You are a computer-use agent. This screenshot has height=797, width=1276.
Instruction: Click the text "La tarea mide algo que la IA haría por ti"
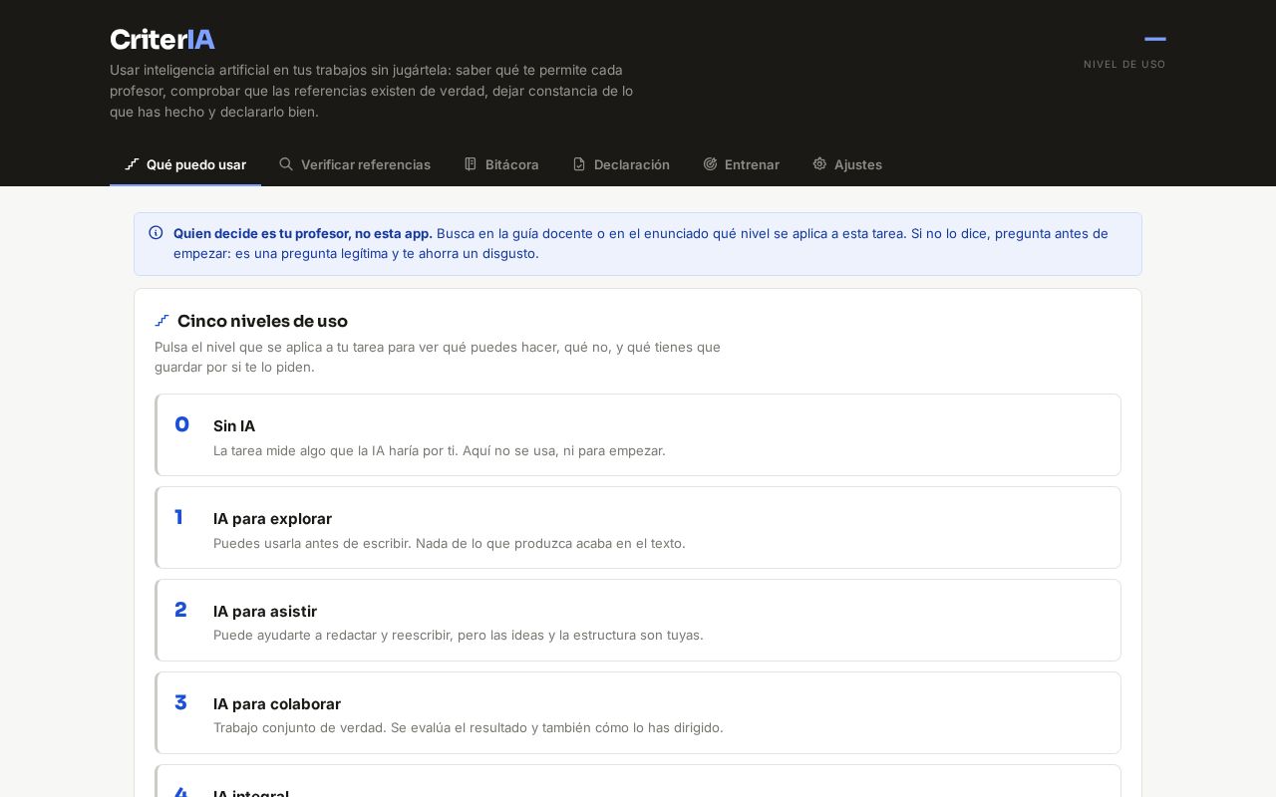[x=334, y=450]
